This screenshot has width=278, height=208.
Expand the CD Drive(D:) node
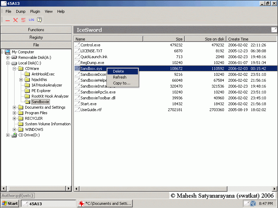[8, 135]
